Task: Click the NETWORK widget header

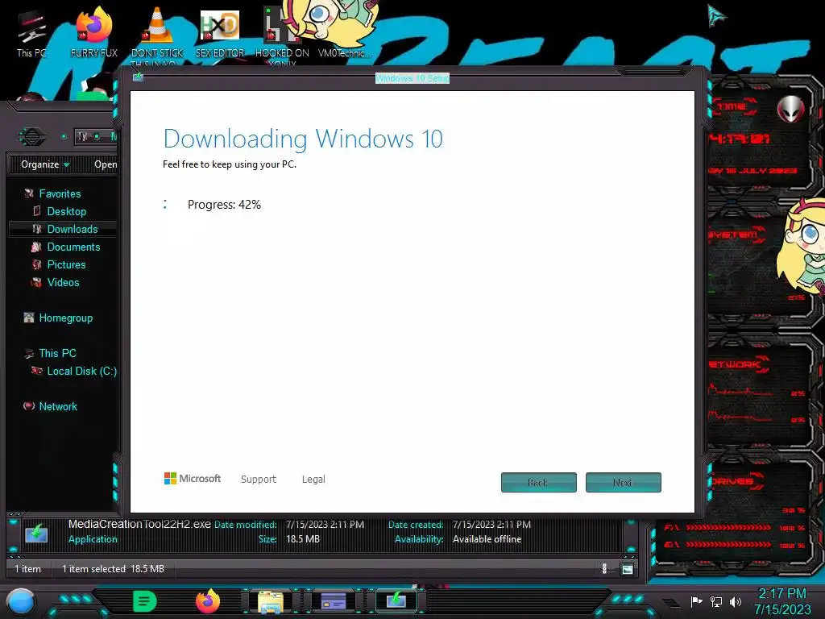Action: click(x=738, y=364)
